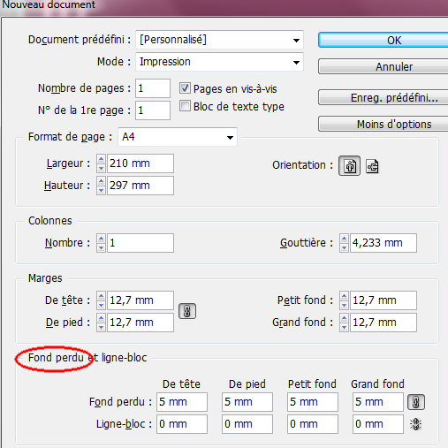Enable Bloc de texte type checkbox
448x448 pixels.
(x=185, y=106)
